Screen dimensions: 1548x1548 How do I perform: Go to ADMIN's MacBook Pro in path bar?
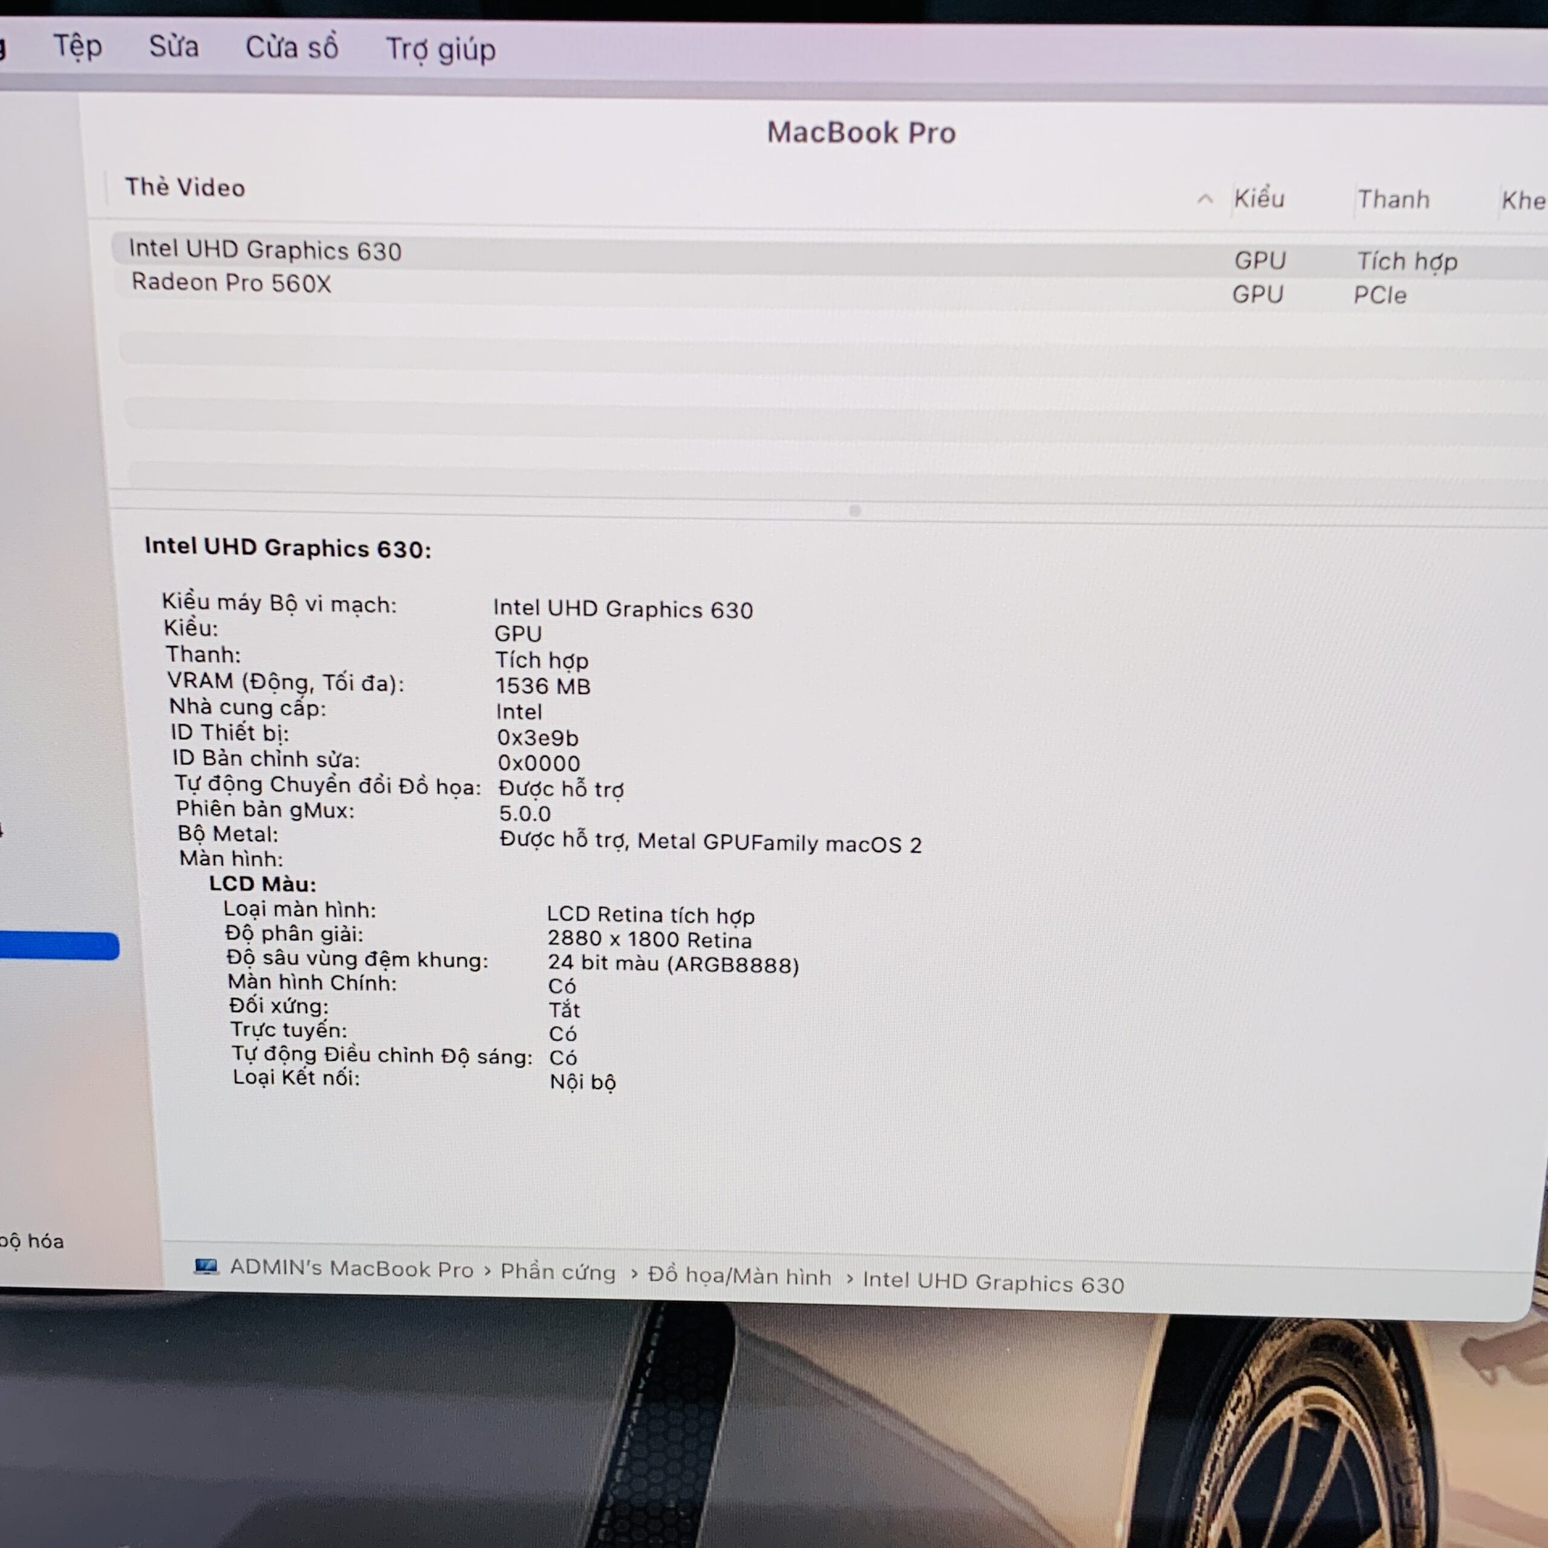(352, 1269)
